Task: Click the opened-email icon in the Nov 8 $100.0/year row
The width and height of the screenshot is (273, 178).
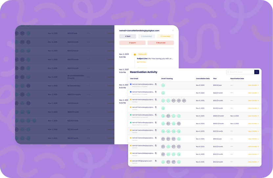Action: 163,85
